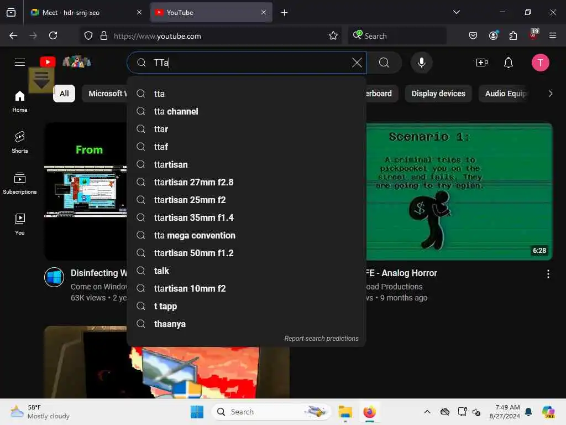The height and width of the screenshot is (425, 566).
Task: Click the taskbar Search box
Action: pyautogui.click(x=271, y=412)
